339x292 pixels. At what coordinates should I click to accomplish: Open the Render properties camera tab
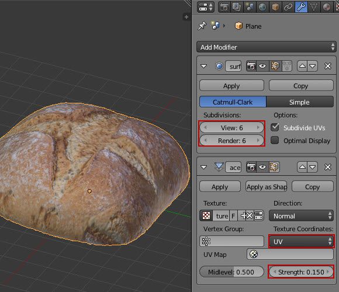[x=224, y=7]
